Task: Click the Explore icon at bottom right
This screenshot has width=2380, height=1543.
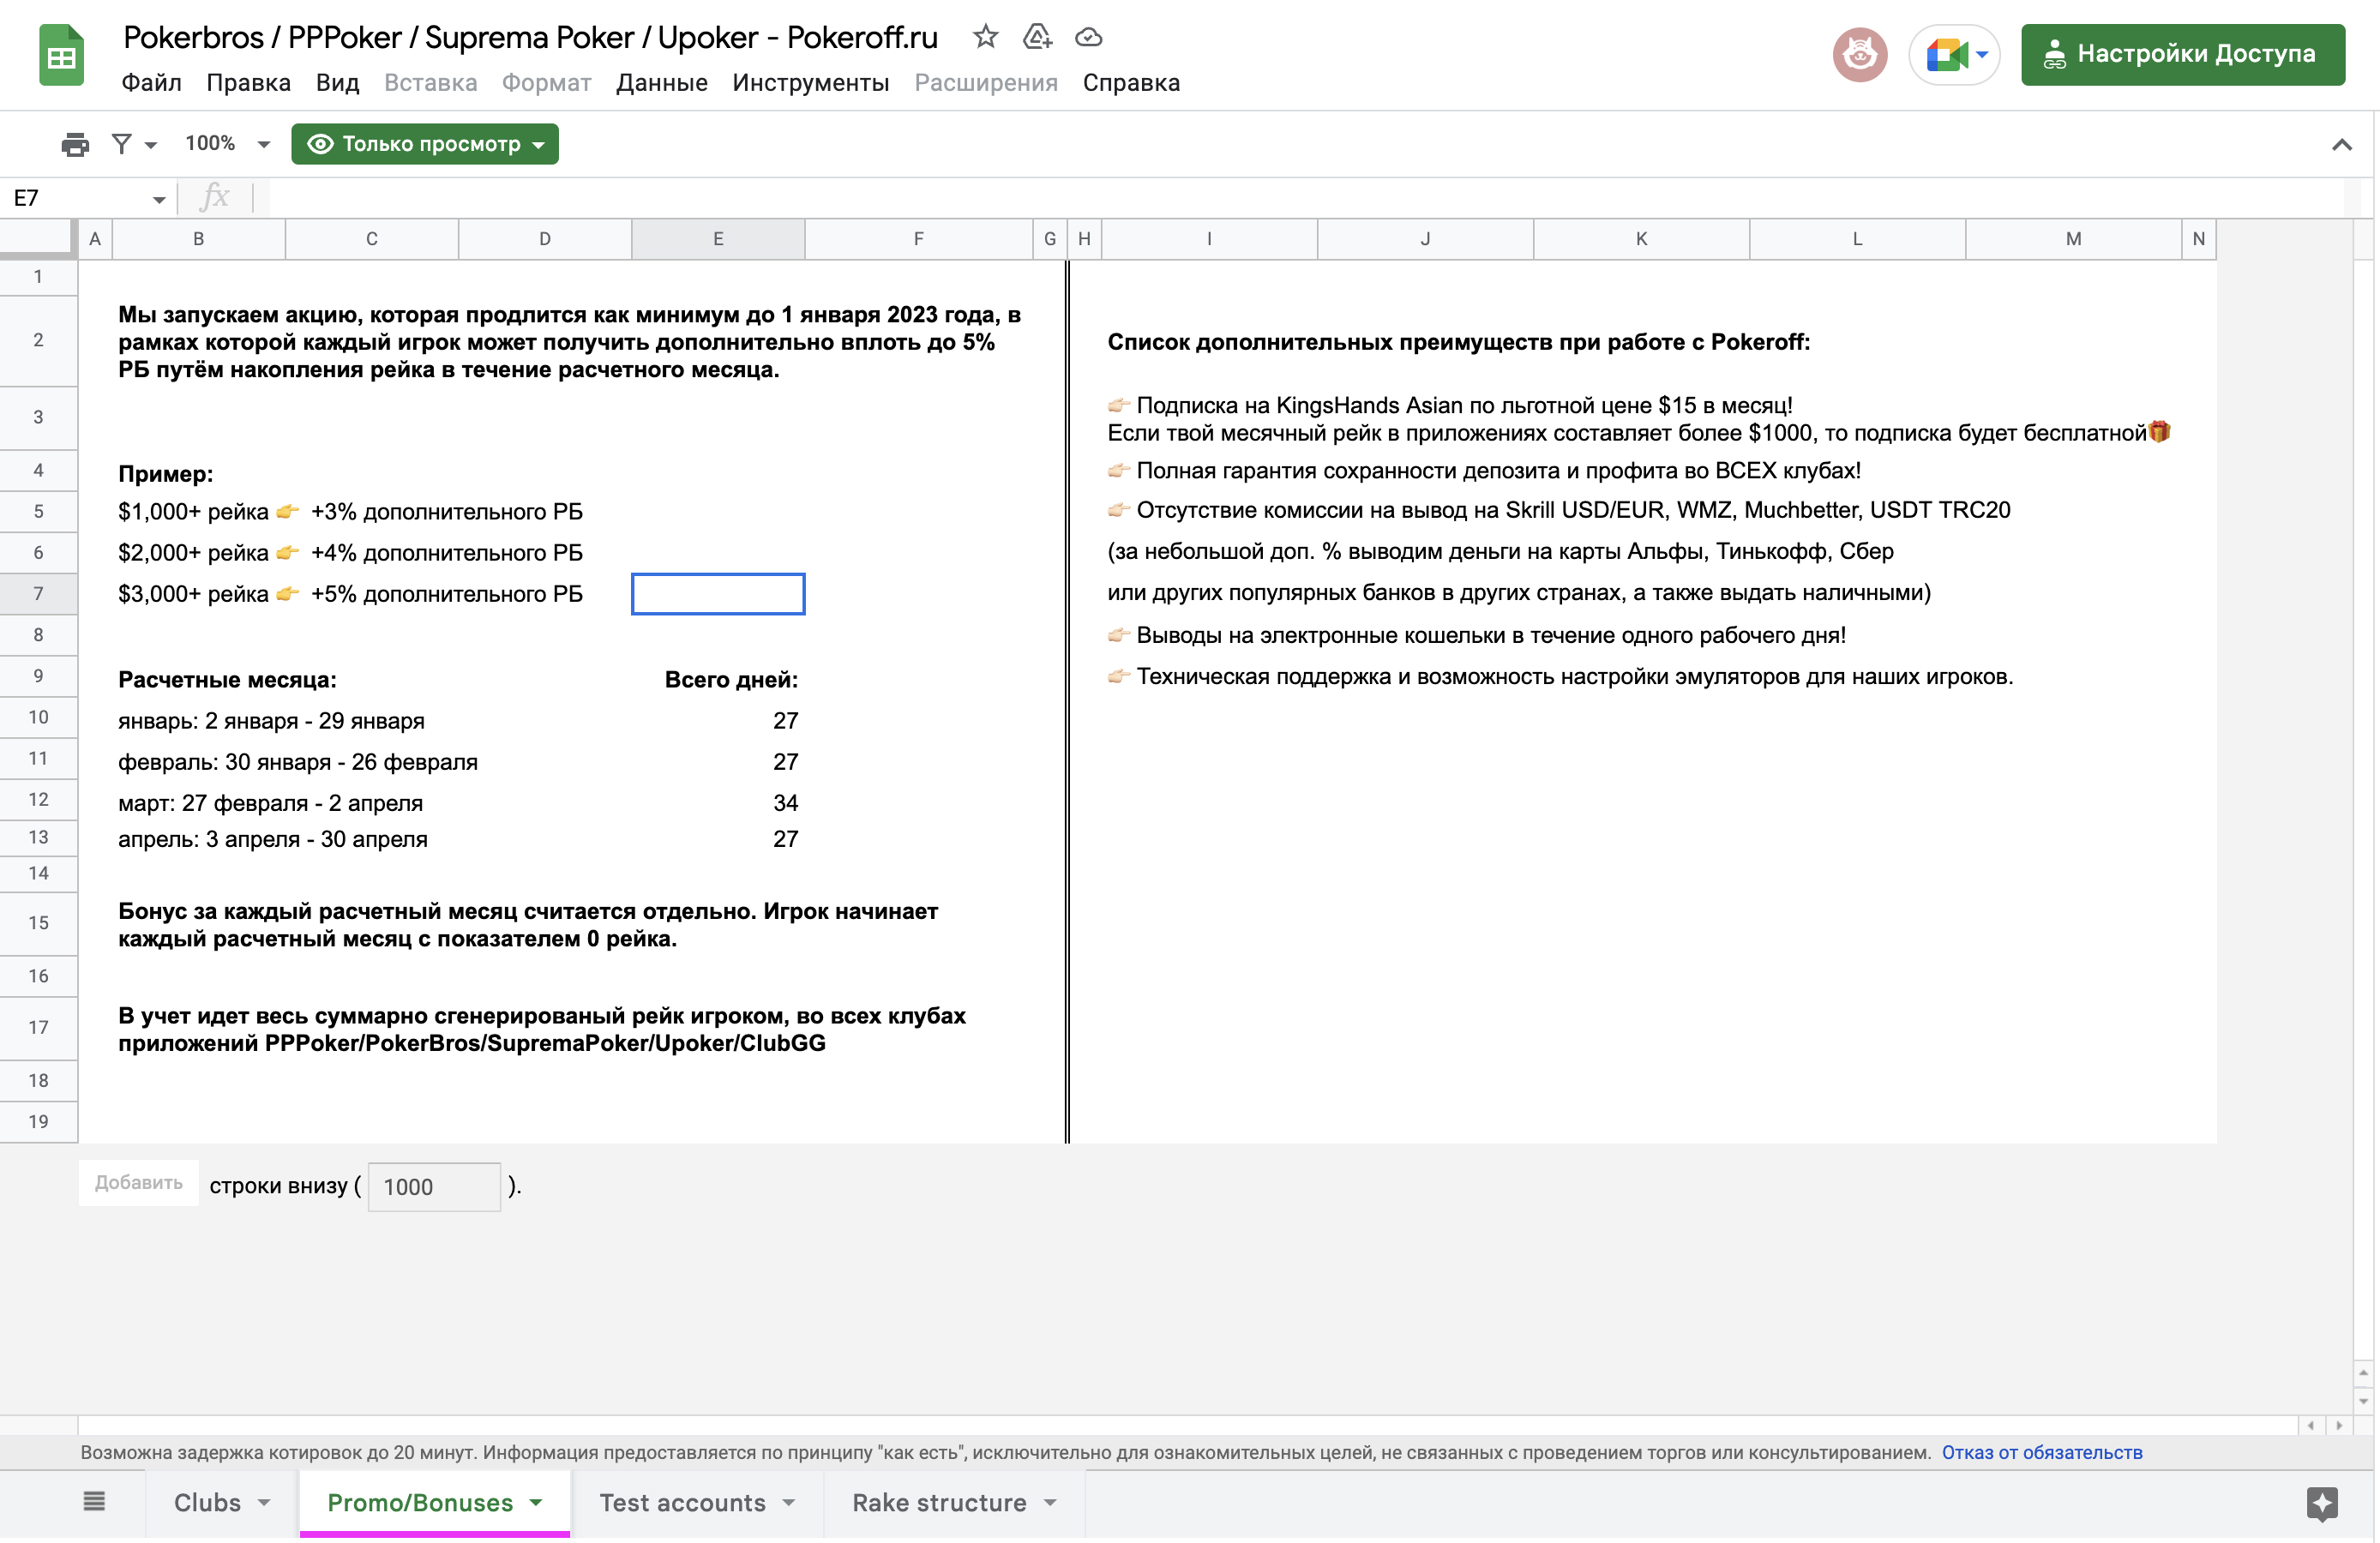Action: (2322, 1502)
